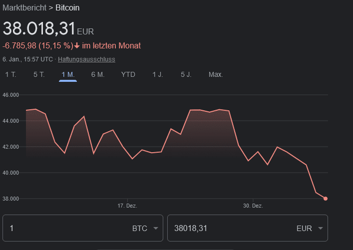Switch to the YTD chart view
The height and width of the screenshot is (250, 353).
coord(128,75)
